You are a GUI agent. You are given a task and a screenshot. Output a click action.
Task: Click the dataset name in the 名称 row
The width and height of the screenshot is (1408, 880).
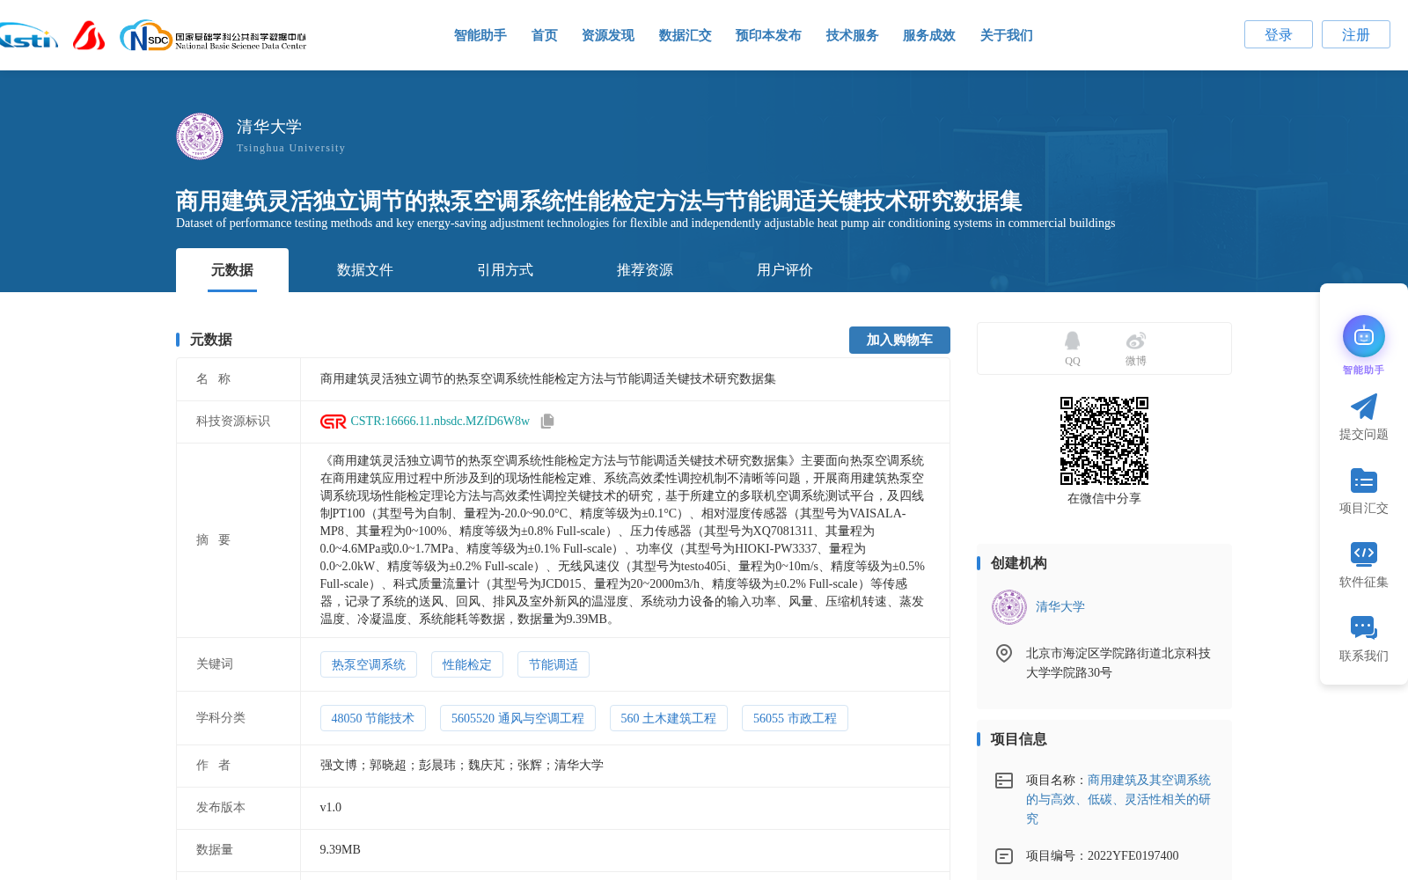pyautogui.click(x=548, y=379)
